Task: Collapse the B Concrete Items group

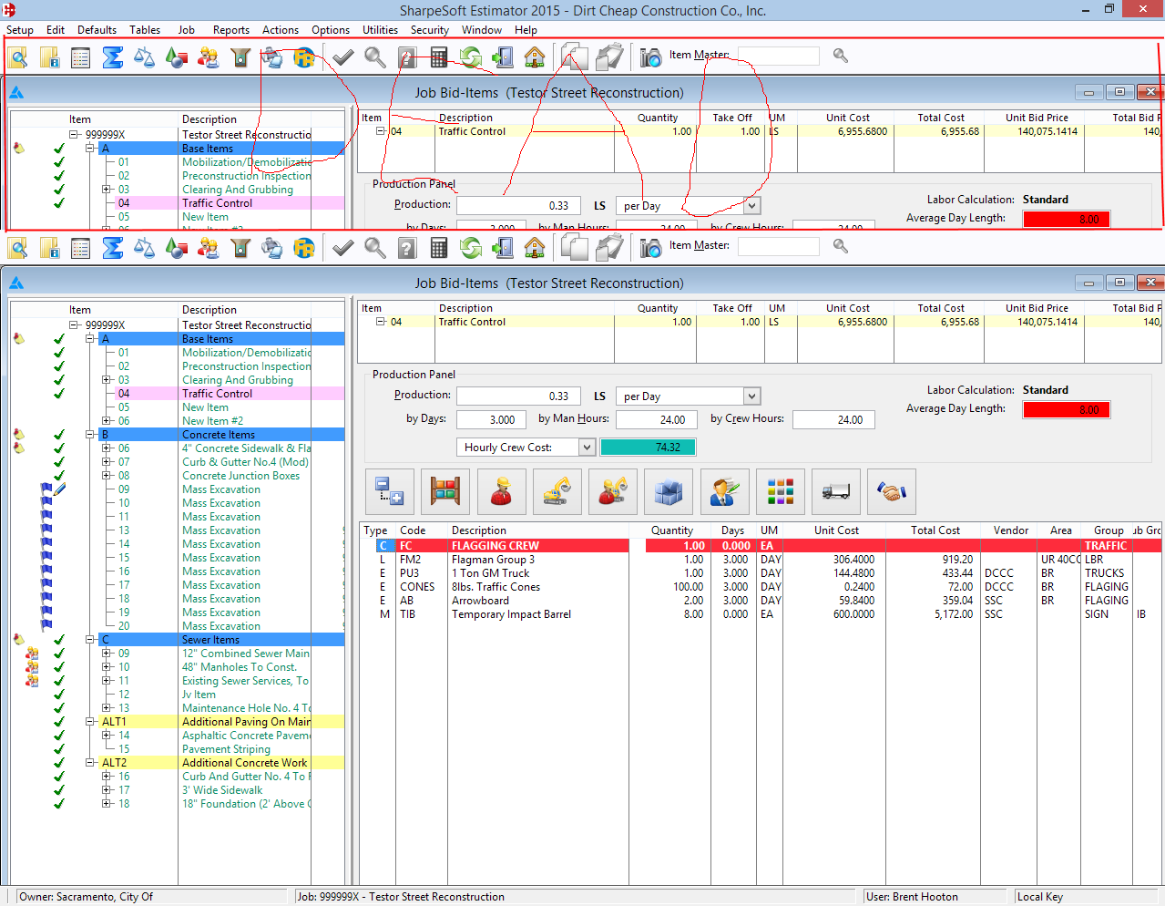Action: 90,435
